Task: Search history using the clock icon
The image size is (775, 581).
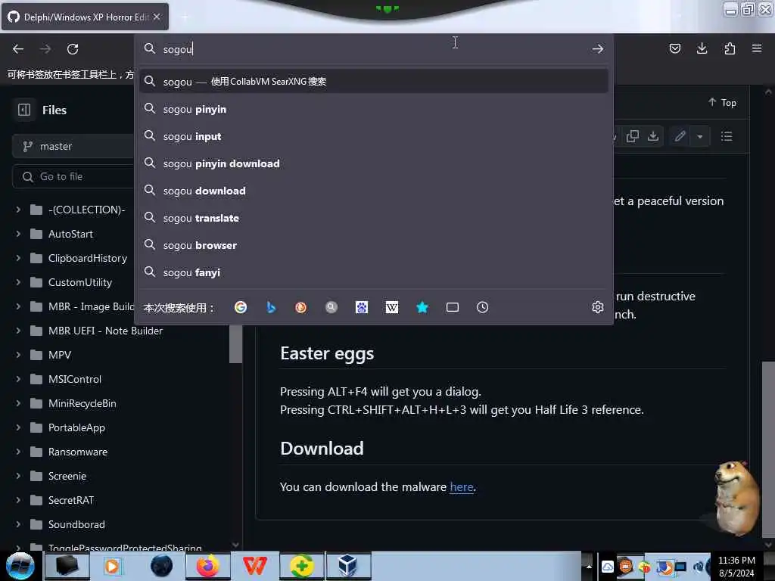Action: pyautogui.click(x=482, y=307)
